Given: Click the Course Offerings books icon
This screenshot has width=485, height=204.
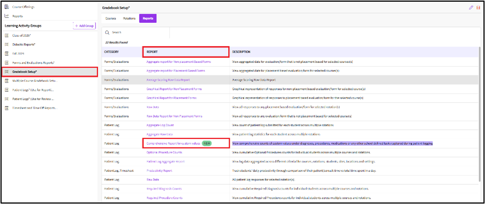Looking at the screenshot, I should 7,7.
